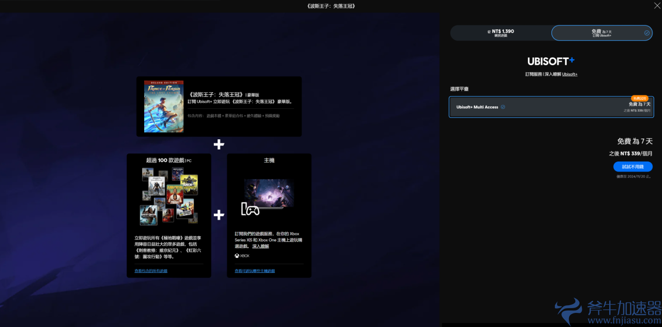
Task: Click the Ghost Recon Breakpoint cover
Action: pos(148,215)
